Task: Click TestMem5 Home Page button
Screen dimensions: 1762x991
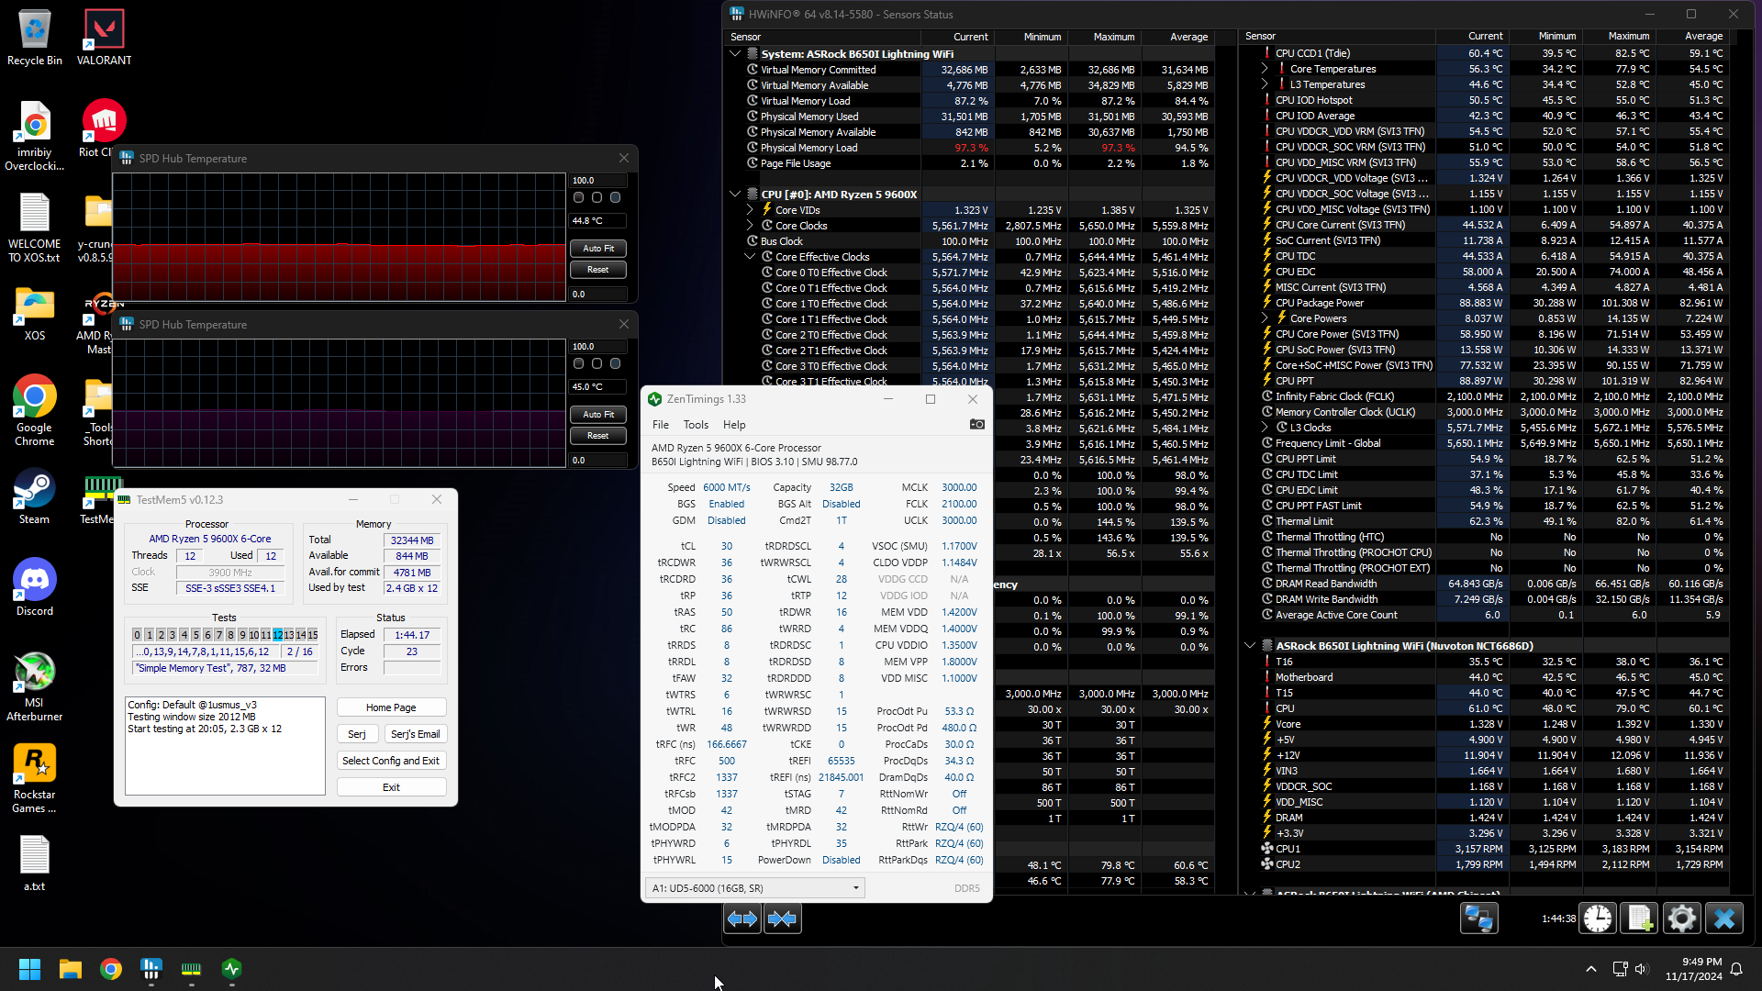Action: click(x=391, y=707)
